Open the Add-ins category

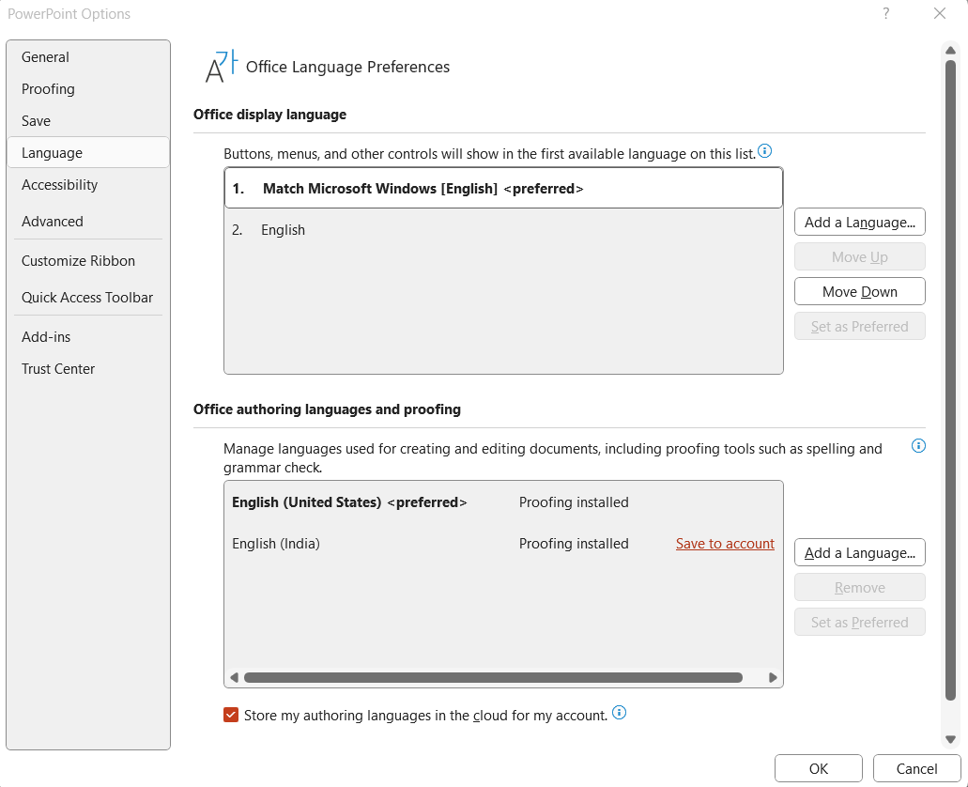87,336
